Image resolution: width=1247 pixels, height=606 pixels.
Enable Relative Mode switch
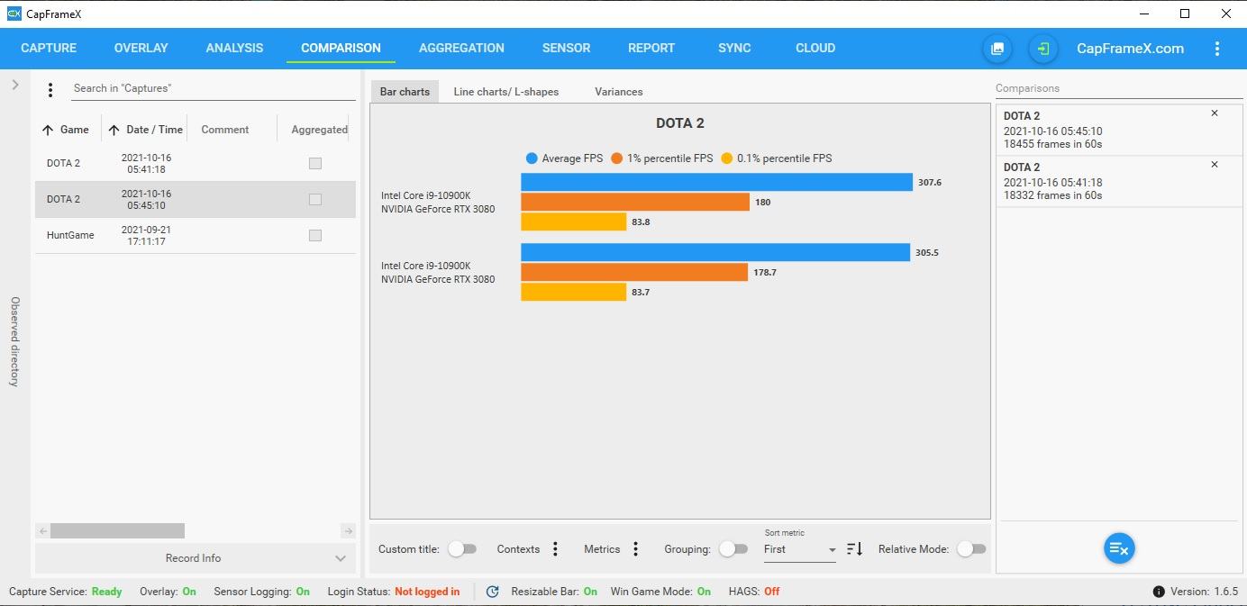[x=971, y=549]
